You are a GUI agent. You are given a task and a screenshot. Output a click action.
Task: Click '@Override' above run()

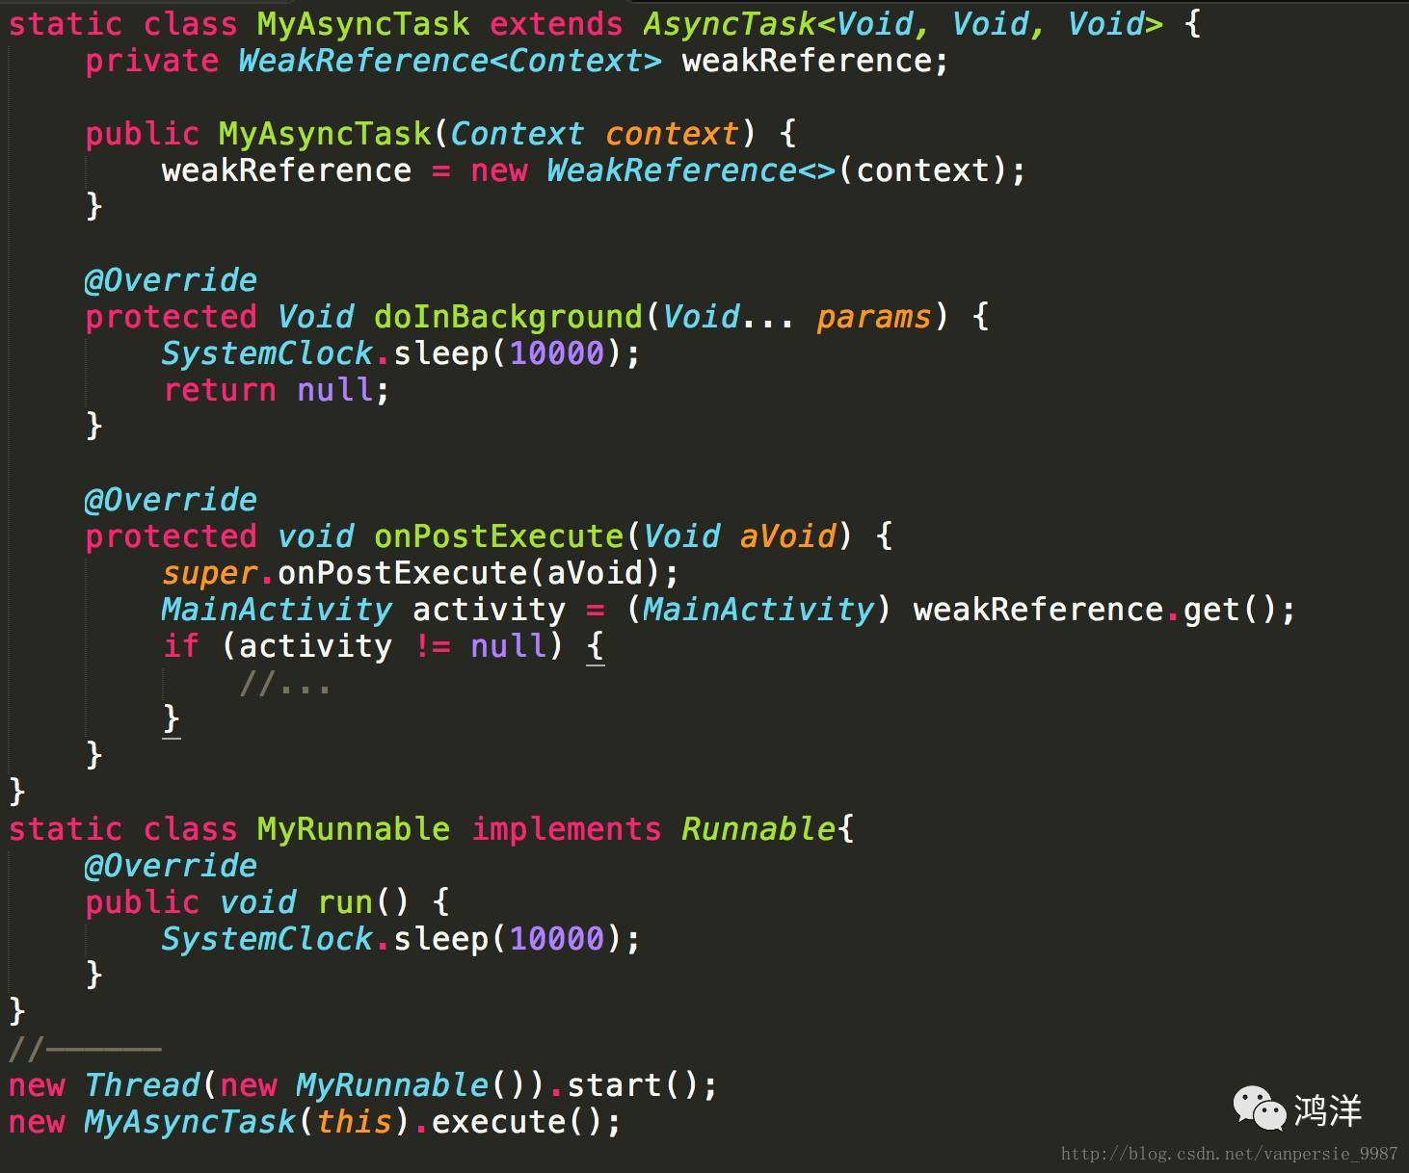pos(171,866)
